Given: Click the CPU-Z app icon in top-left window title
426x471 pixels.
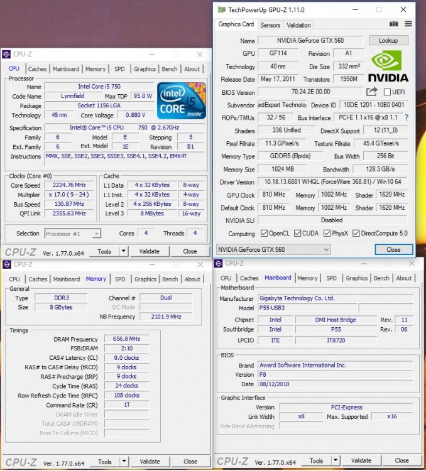Looking at the screenshot, I should click(6, 55).
